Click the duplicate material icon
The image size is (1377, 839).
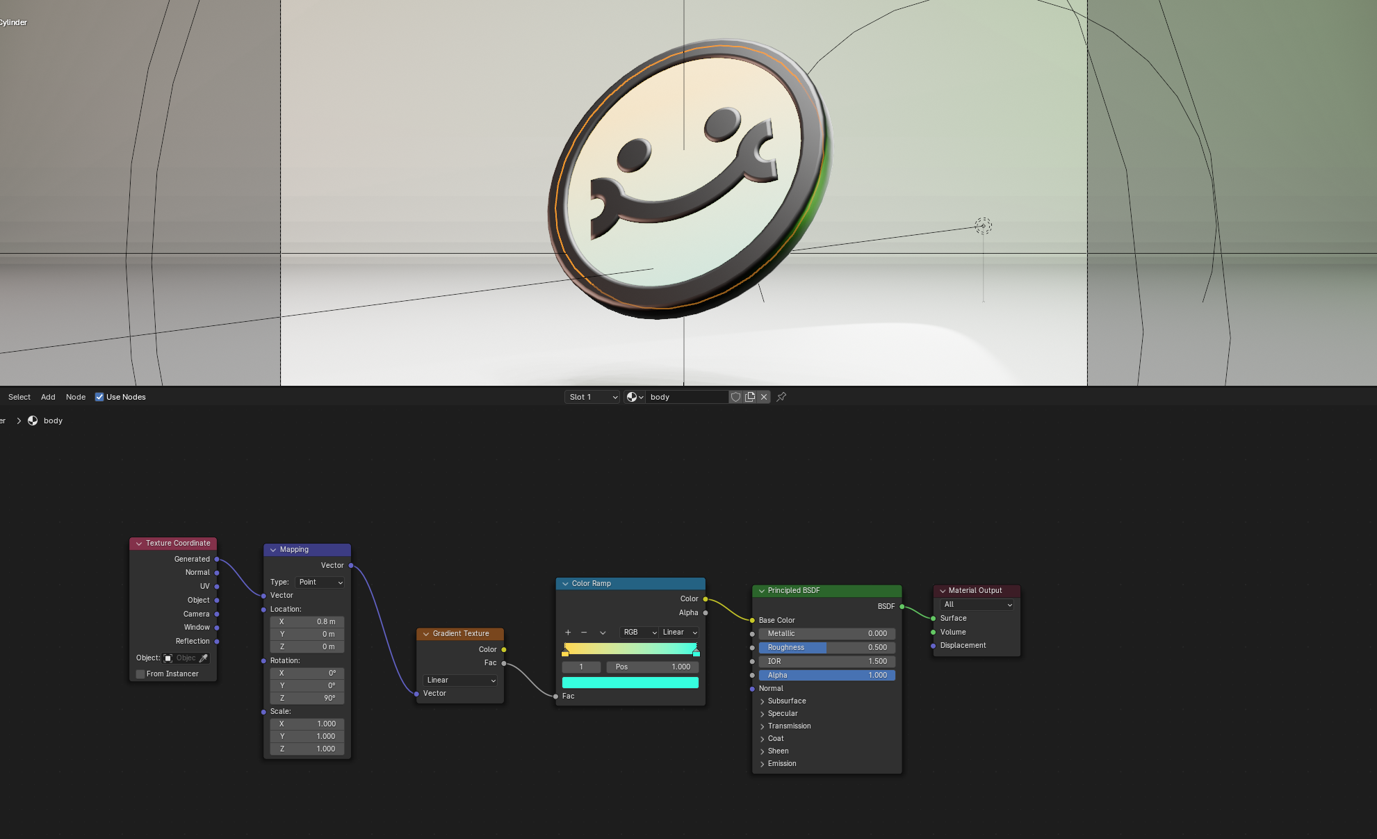click(750, 397)
